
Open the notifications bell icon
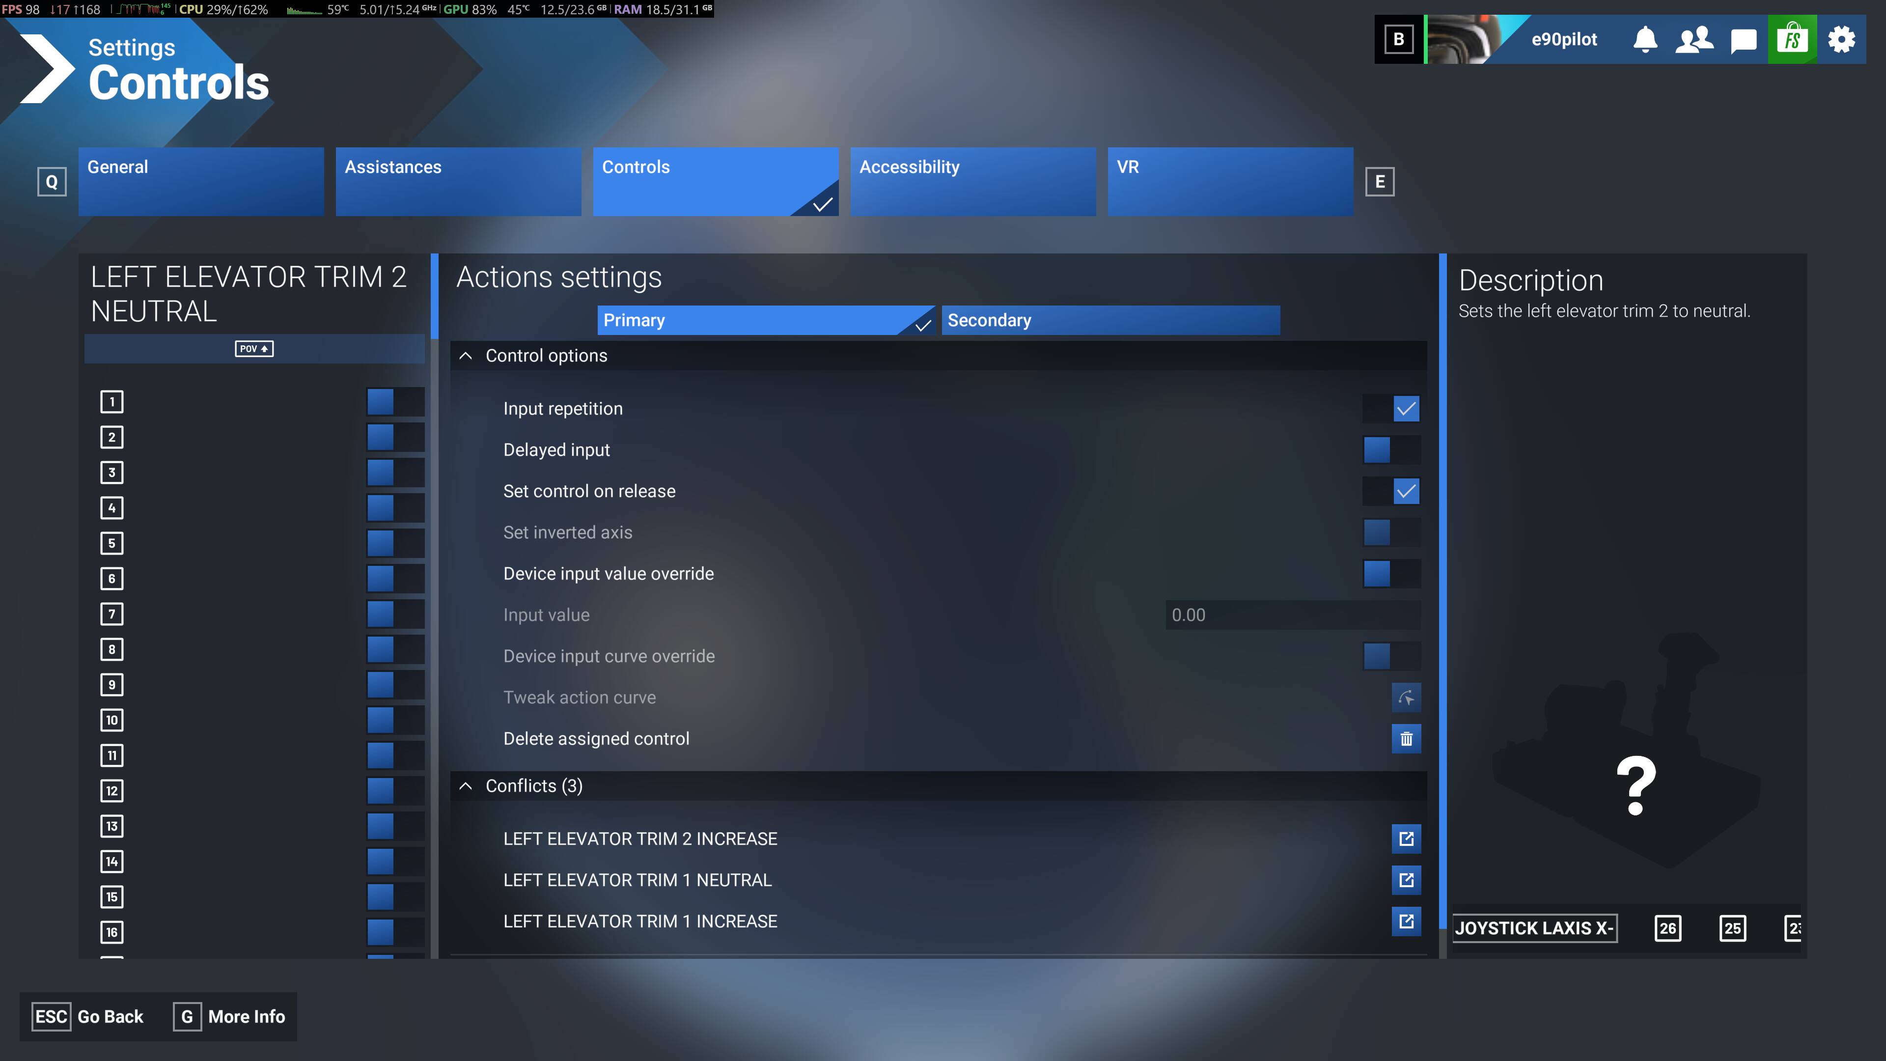point(1645,39)
